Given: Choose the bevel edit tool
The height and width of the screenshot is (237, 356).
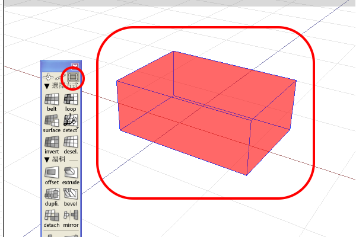Looking at the screenshot, I should 71,197.
